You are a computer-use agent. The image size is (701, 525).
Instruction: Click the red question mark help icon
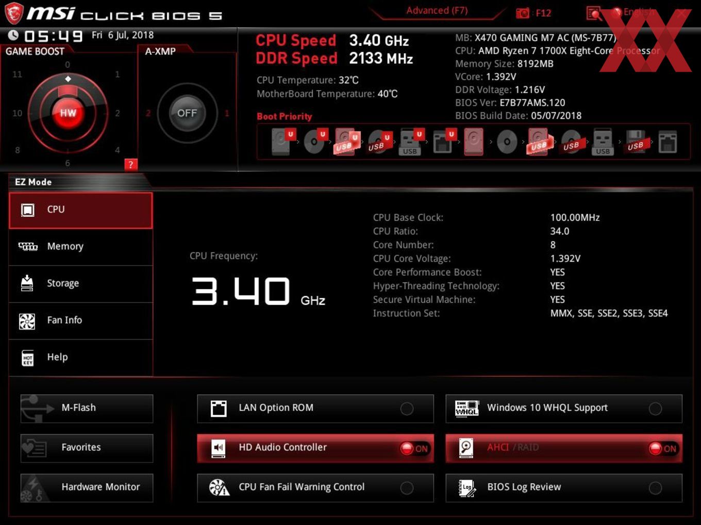click(x=131, y=165)
